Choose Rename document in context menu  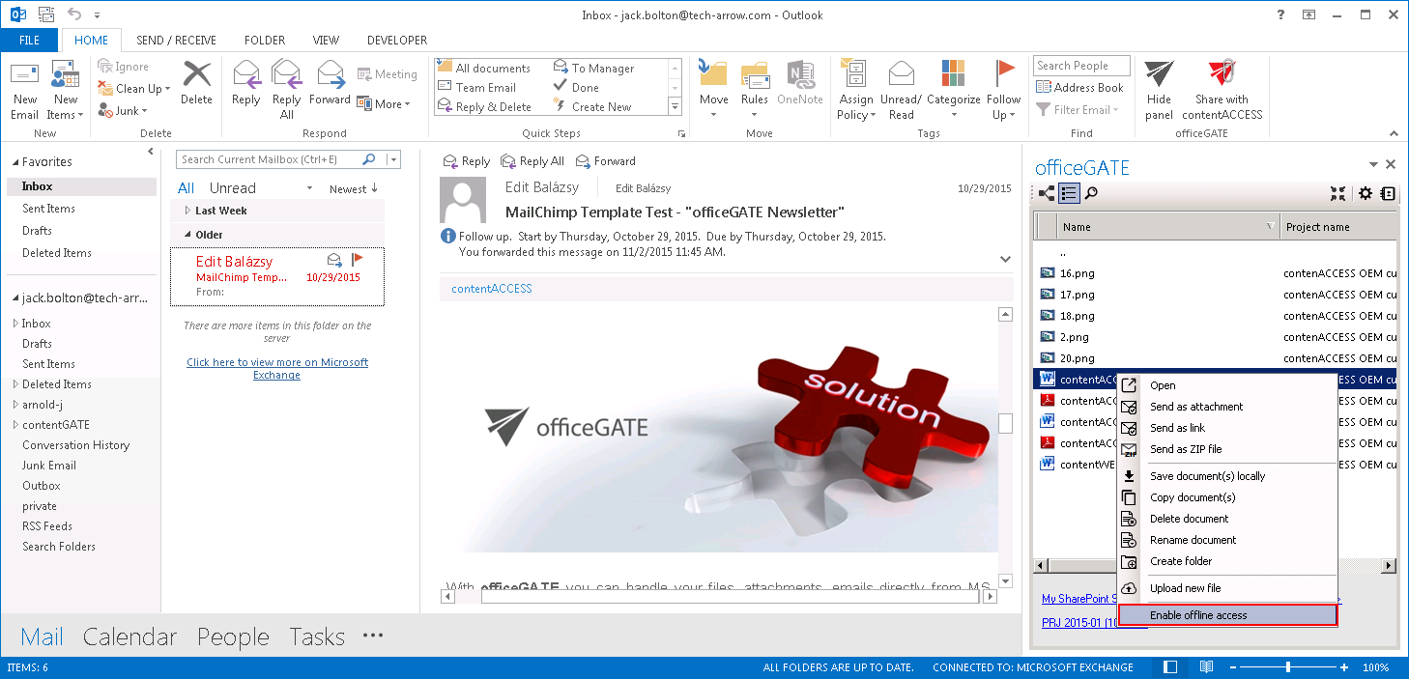[1227, 540]
